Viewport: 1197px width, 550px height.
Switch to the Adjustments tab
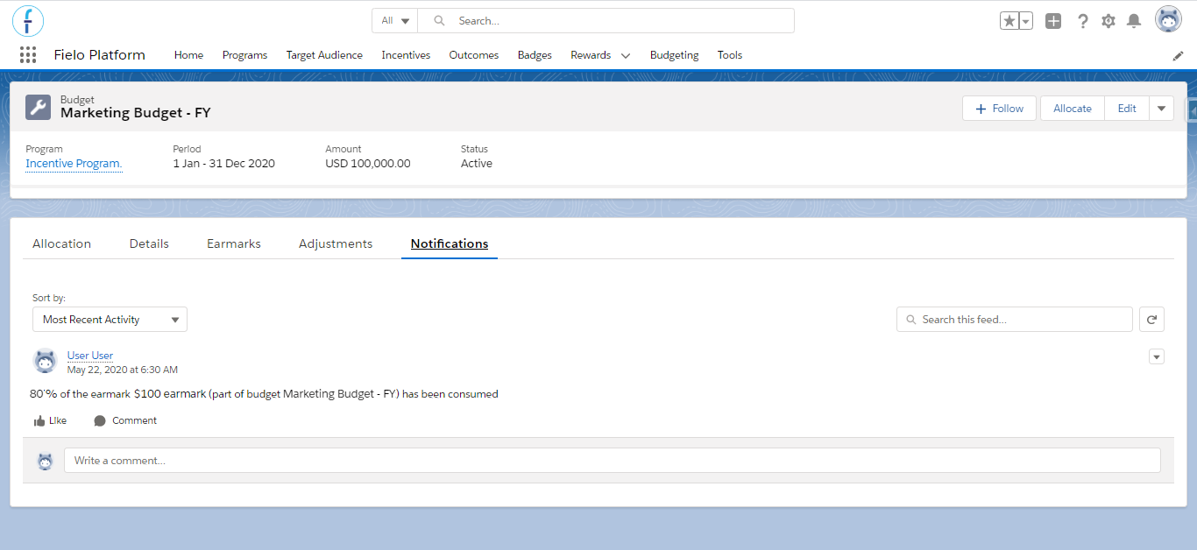tap(336, 244)
